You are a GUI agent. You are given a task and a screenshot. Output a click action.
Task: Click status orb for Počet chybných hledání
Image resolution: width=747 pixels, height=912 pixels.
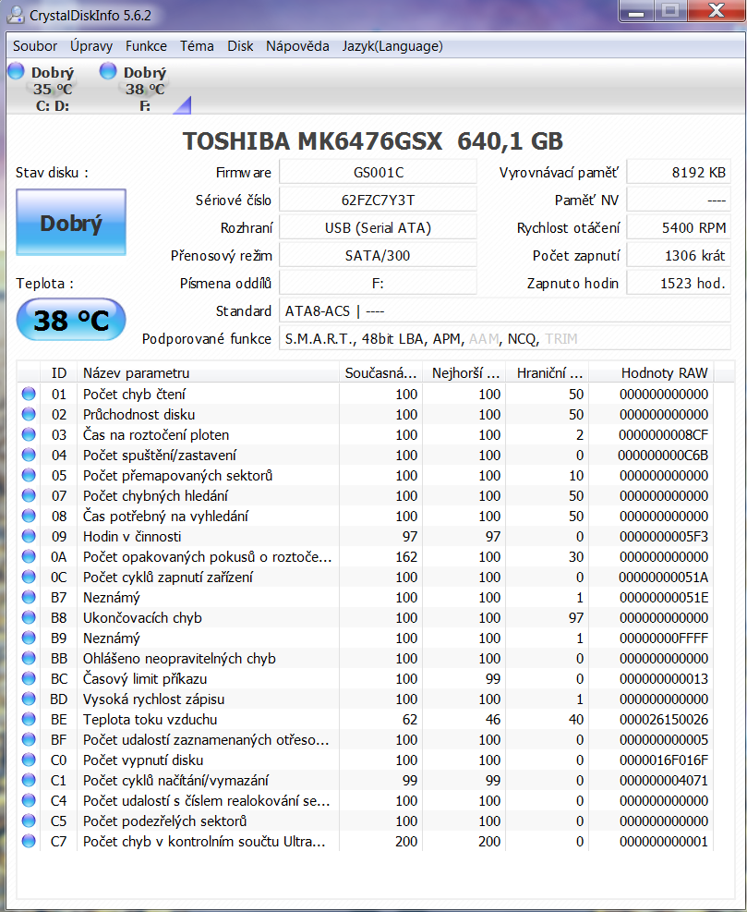point(29,495)
